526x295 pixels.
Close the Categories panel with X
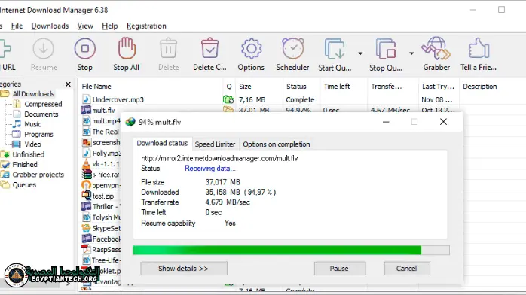click(68, 84)
